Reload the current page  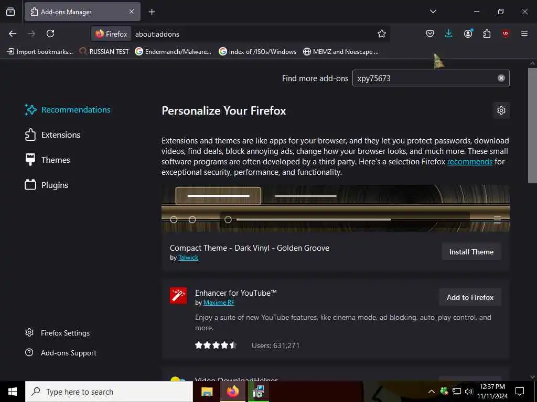pos(50,33)
